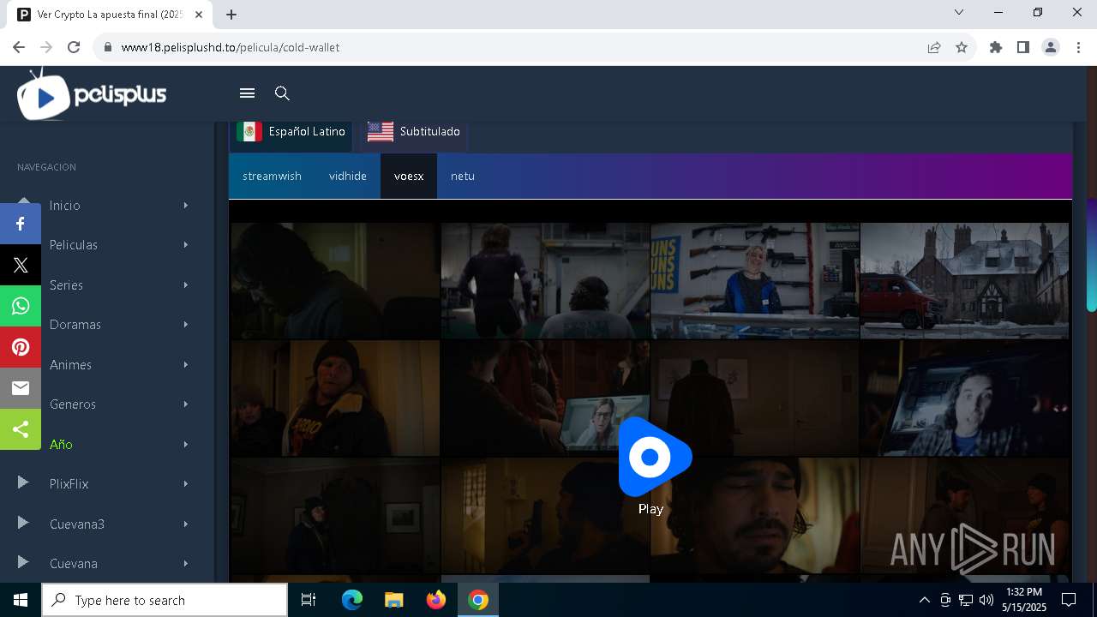Viewport: 1097px width, 617px height.
Task: Expand Generos submenu arrow
Action: tap(185, 404)
